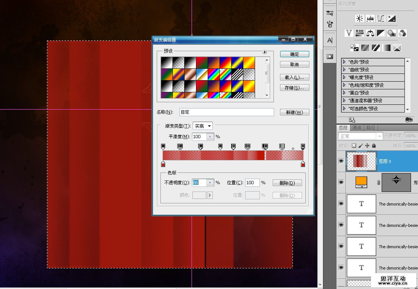Hide layer 图层 8 with its eye icon
418x289 pixels.
[341, 161]
